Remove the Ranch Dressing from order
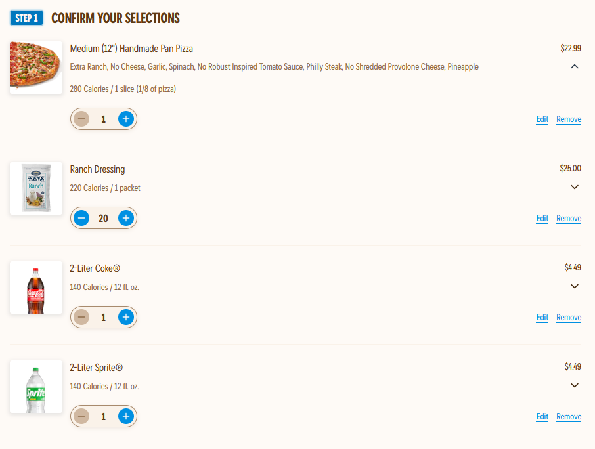The width and height of the screenshot is (595, 449). 568,219
